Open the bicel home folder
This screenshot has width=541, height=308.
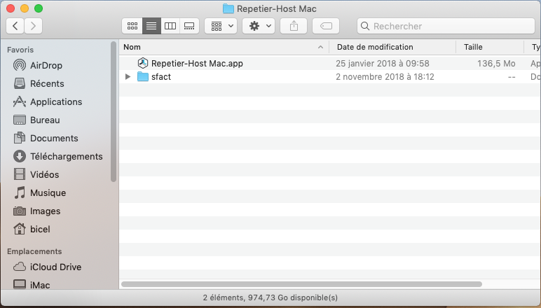point(40,230)
